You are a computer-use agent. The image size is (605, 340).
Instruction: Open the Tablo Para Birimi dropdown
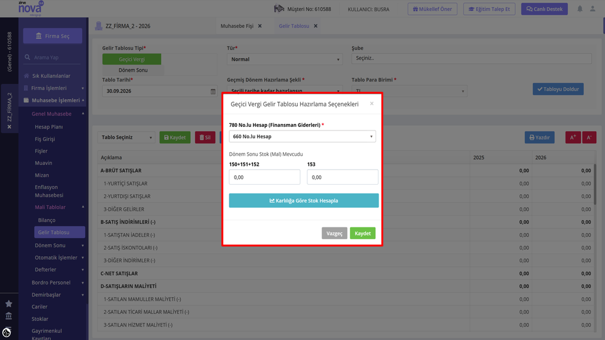tap(409, 91)
